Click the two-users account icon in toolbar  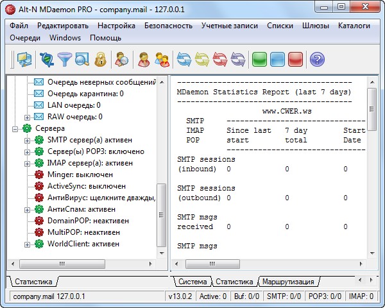coord(162,60)
